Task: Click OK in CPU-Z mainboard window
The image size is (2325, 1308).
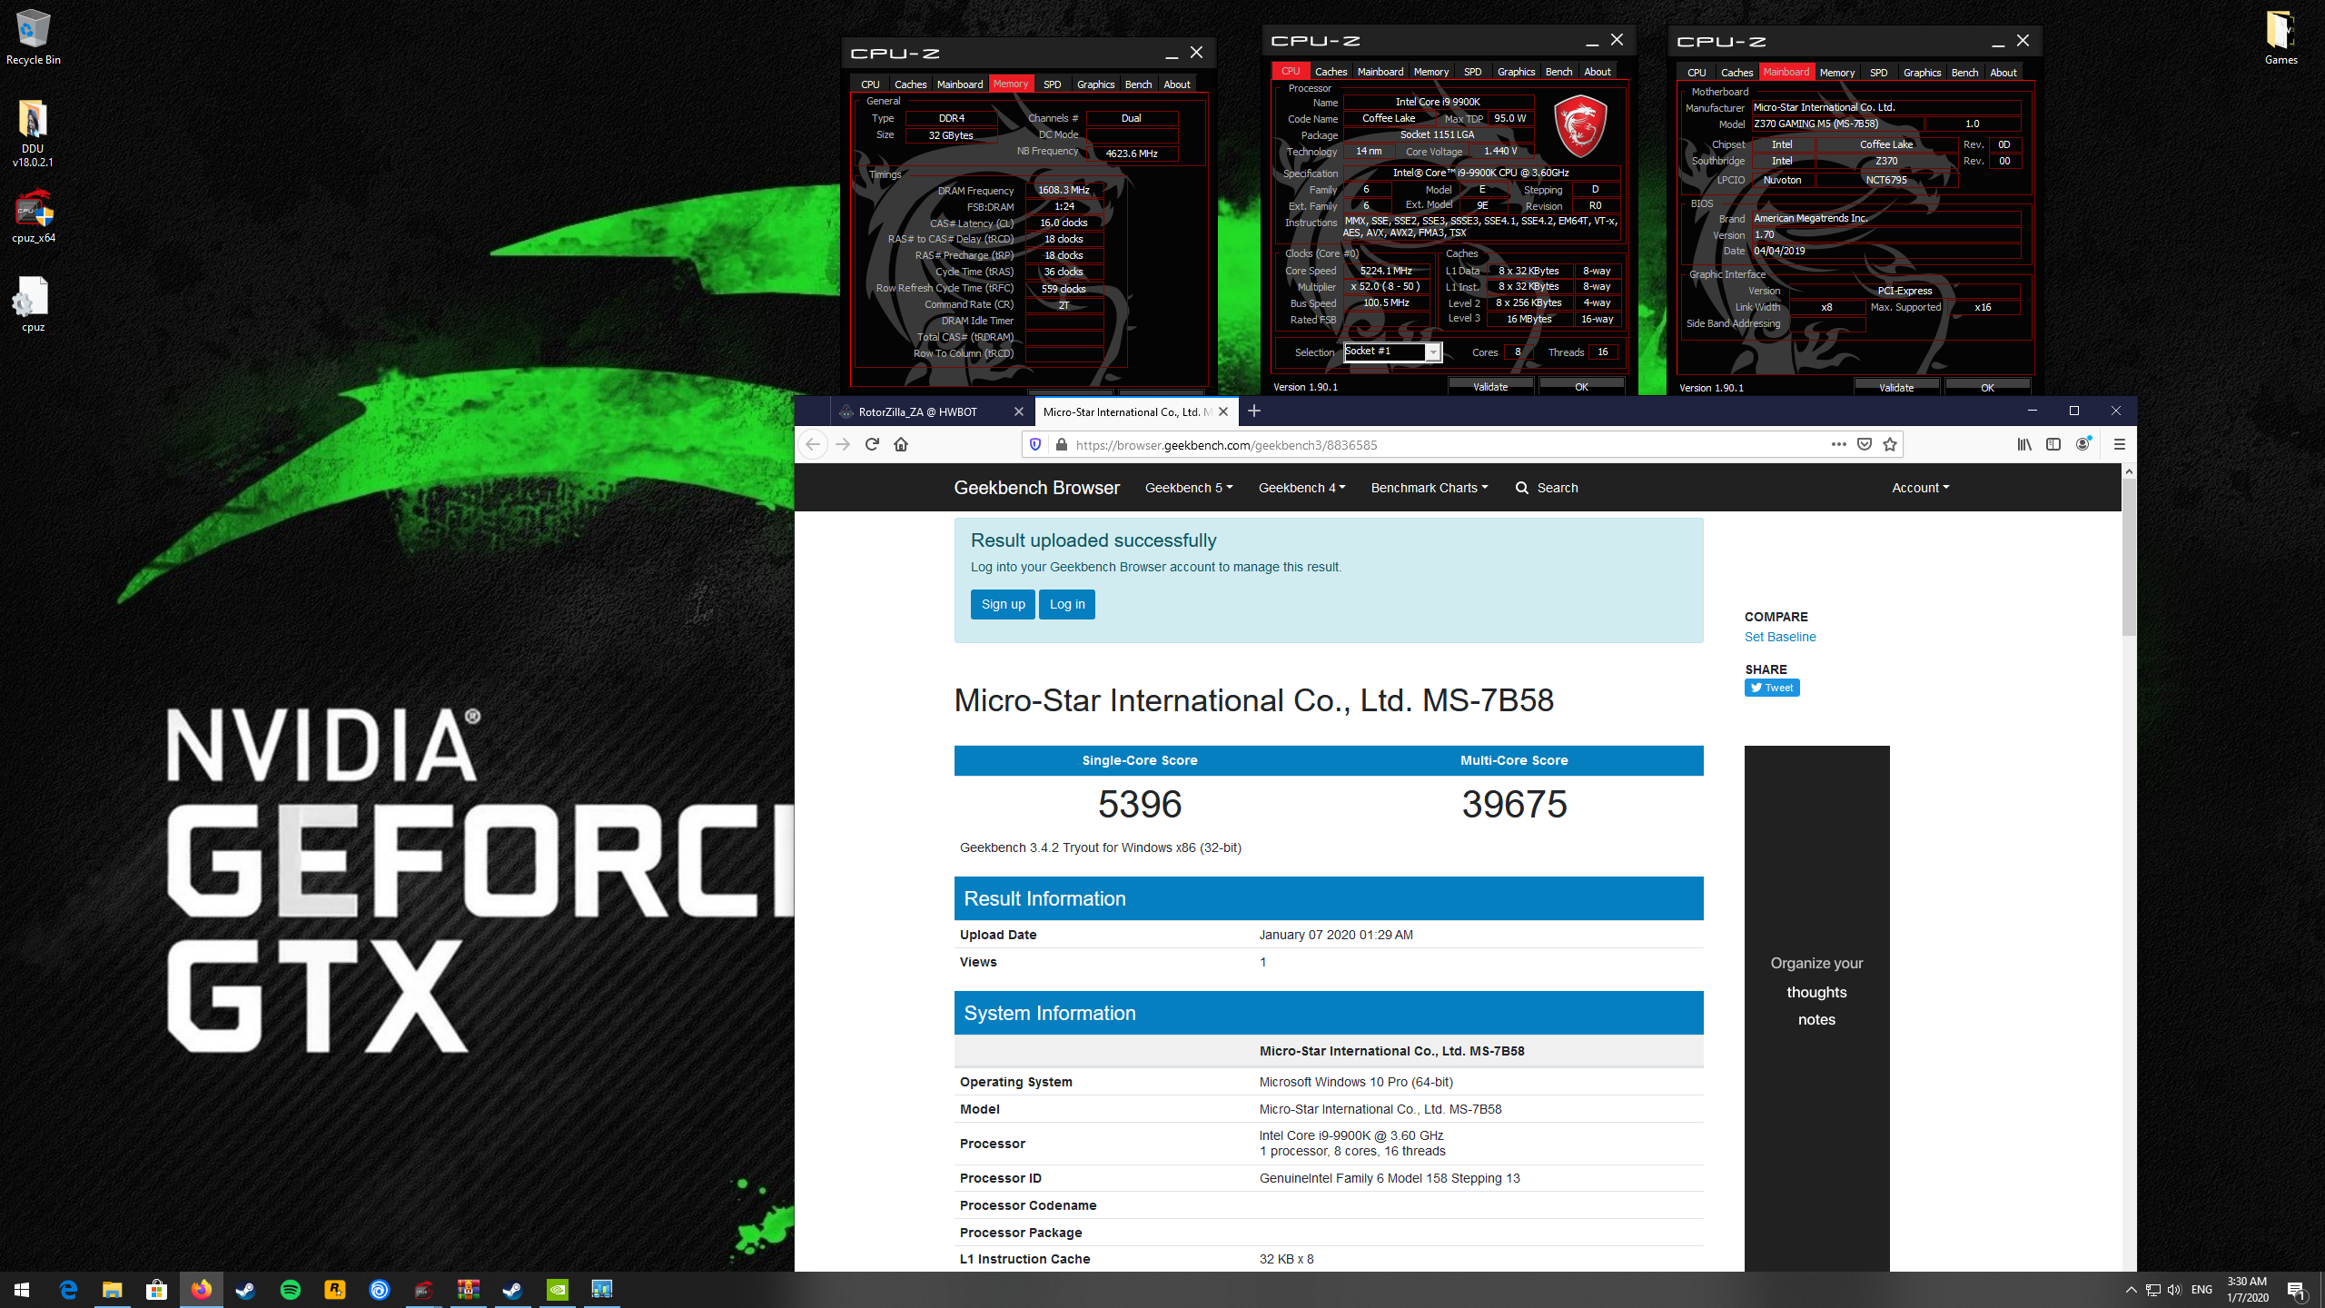Action: point(1987,388)
